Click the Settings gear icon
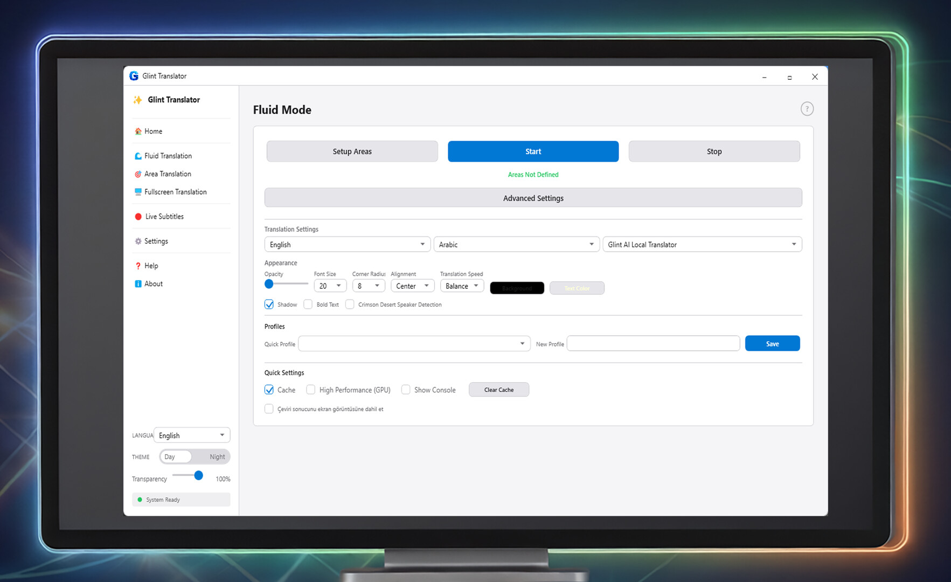This screenshot has width=951, height=582. (138, 241)
